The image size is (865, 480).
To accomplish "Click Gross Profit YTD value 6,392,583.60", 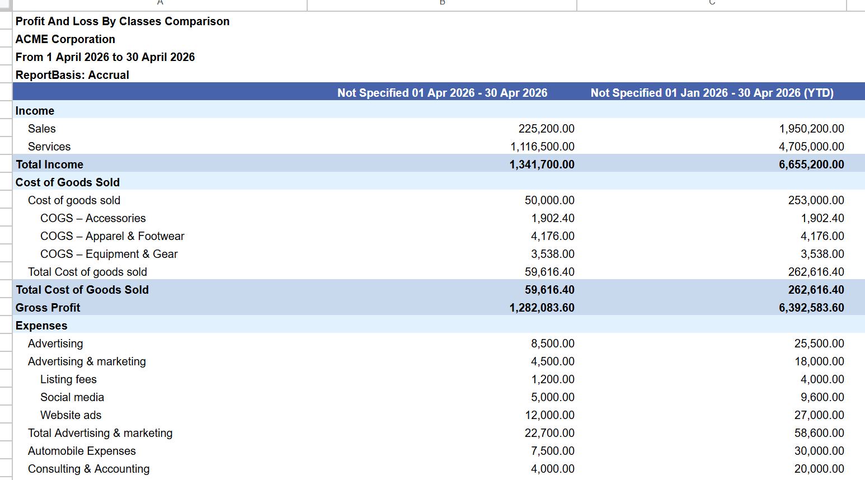I will 811,308.
